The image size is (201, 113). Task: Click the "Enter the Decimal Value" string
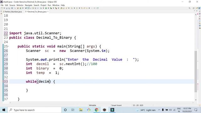(x=100, y=60)
